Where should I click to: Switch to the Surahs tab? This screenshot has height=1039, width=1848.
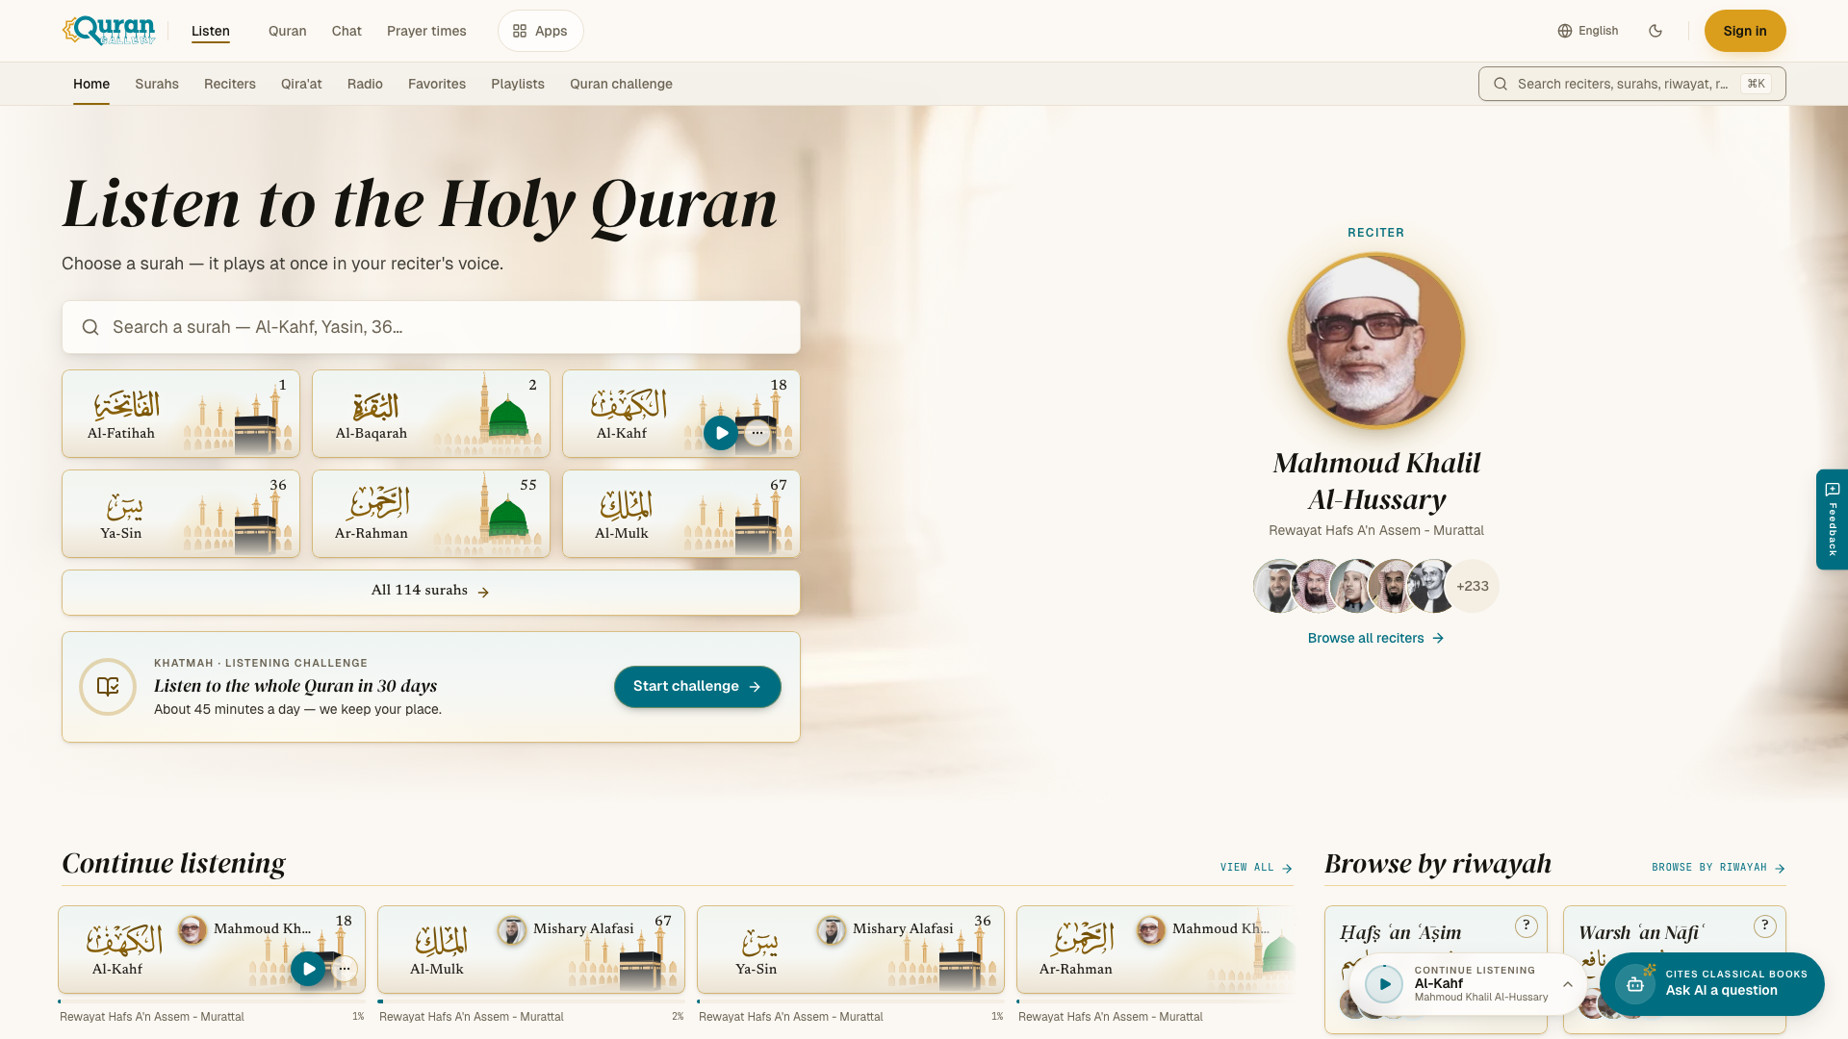point(157,84)
